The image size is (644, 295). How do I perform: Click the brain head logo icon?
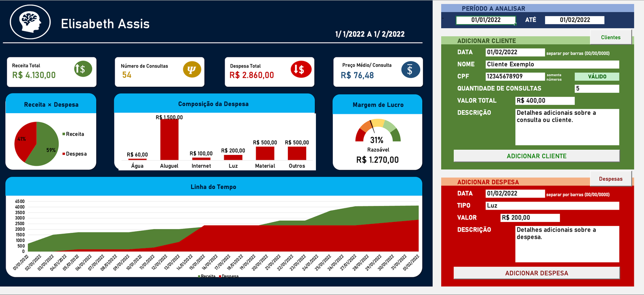[30, 22]
